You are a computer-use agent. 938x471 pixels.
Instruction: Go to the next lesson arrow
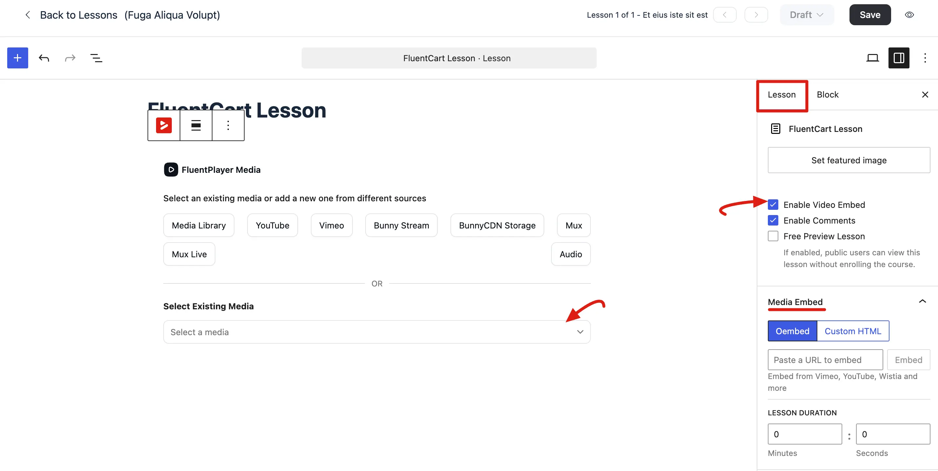[756, 15]
